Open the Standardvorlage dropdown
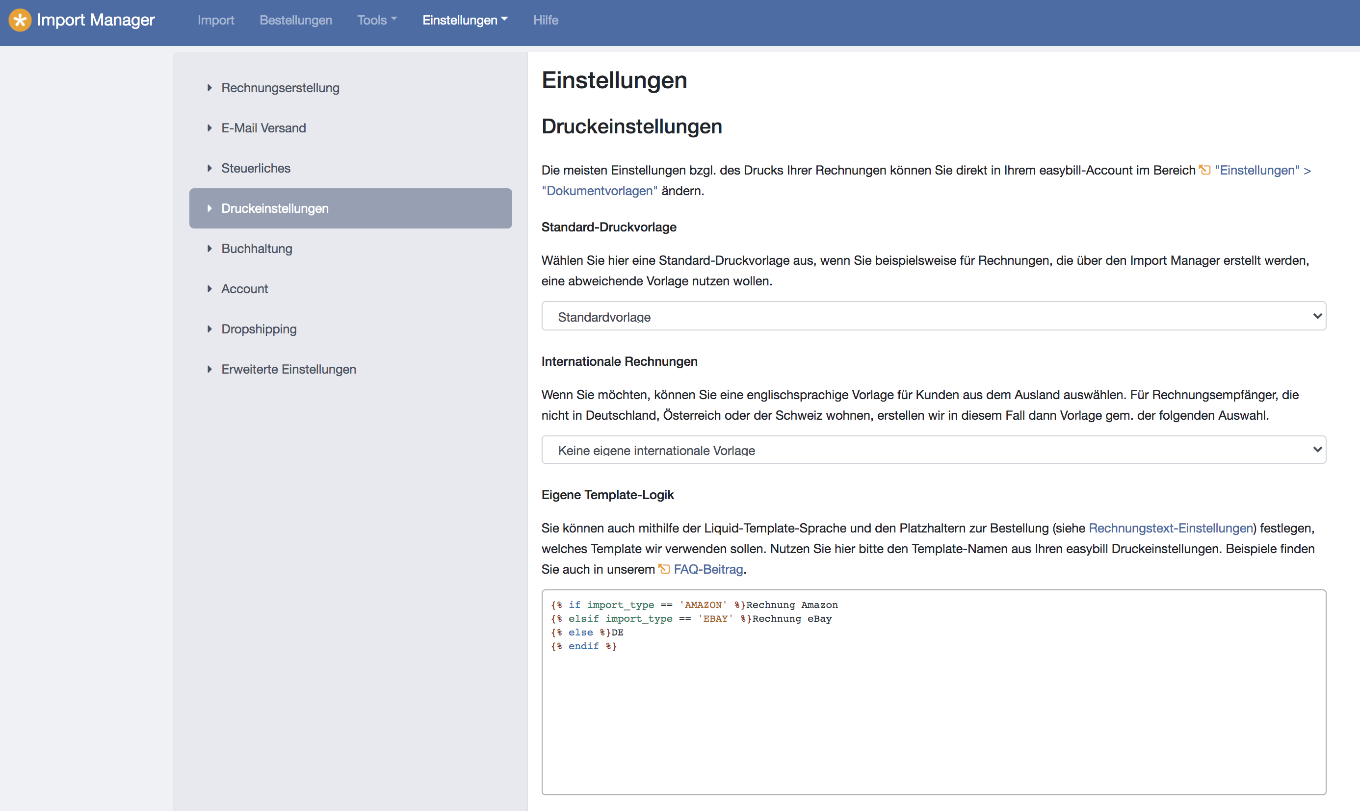 click(x=933, y=316)
